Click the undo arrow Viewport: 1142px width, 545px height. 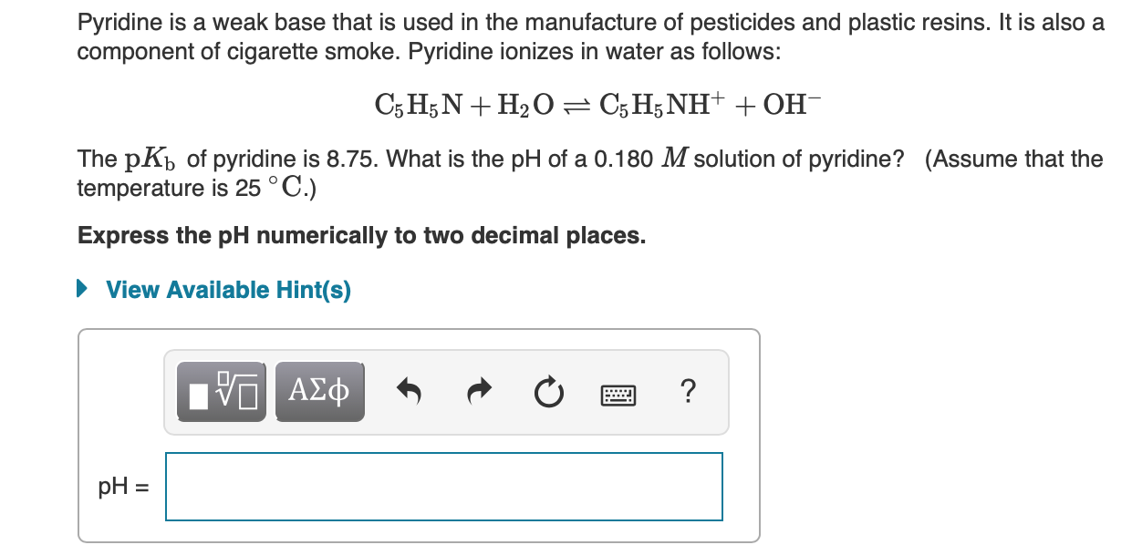[x=409, y=391]
